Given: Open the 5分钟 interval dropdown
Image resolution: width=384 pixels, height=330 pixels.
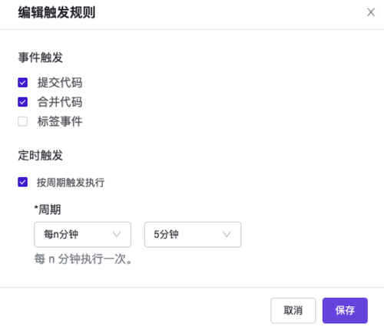Looking at the screenshot, I should [x=193, y=235].
